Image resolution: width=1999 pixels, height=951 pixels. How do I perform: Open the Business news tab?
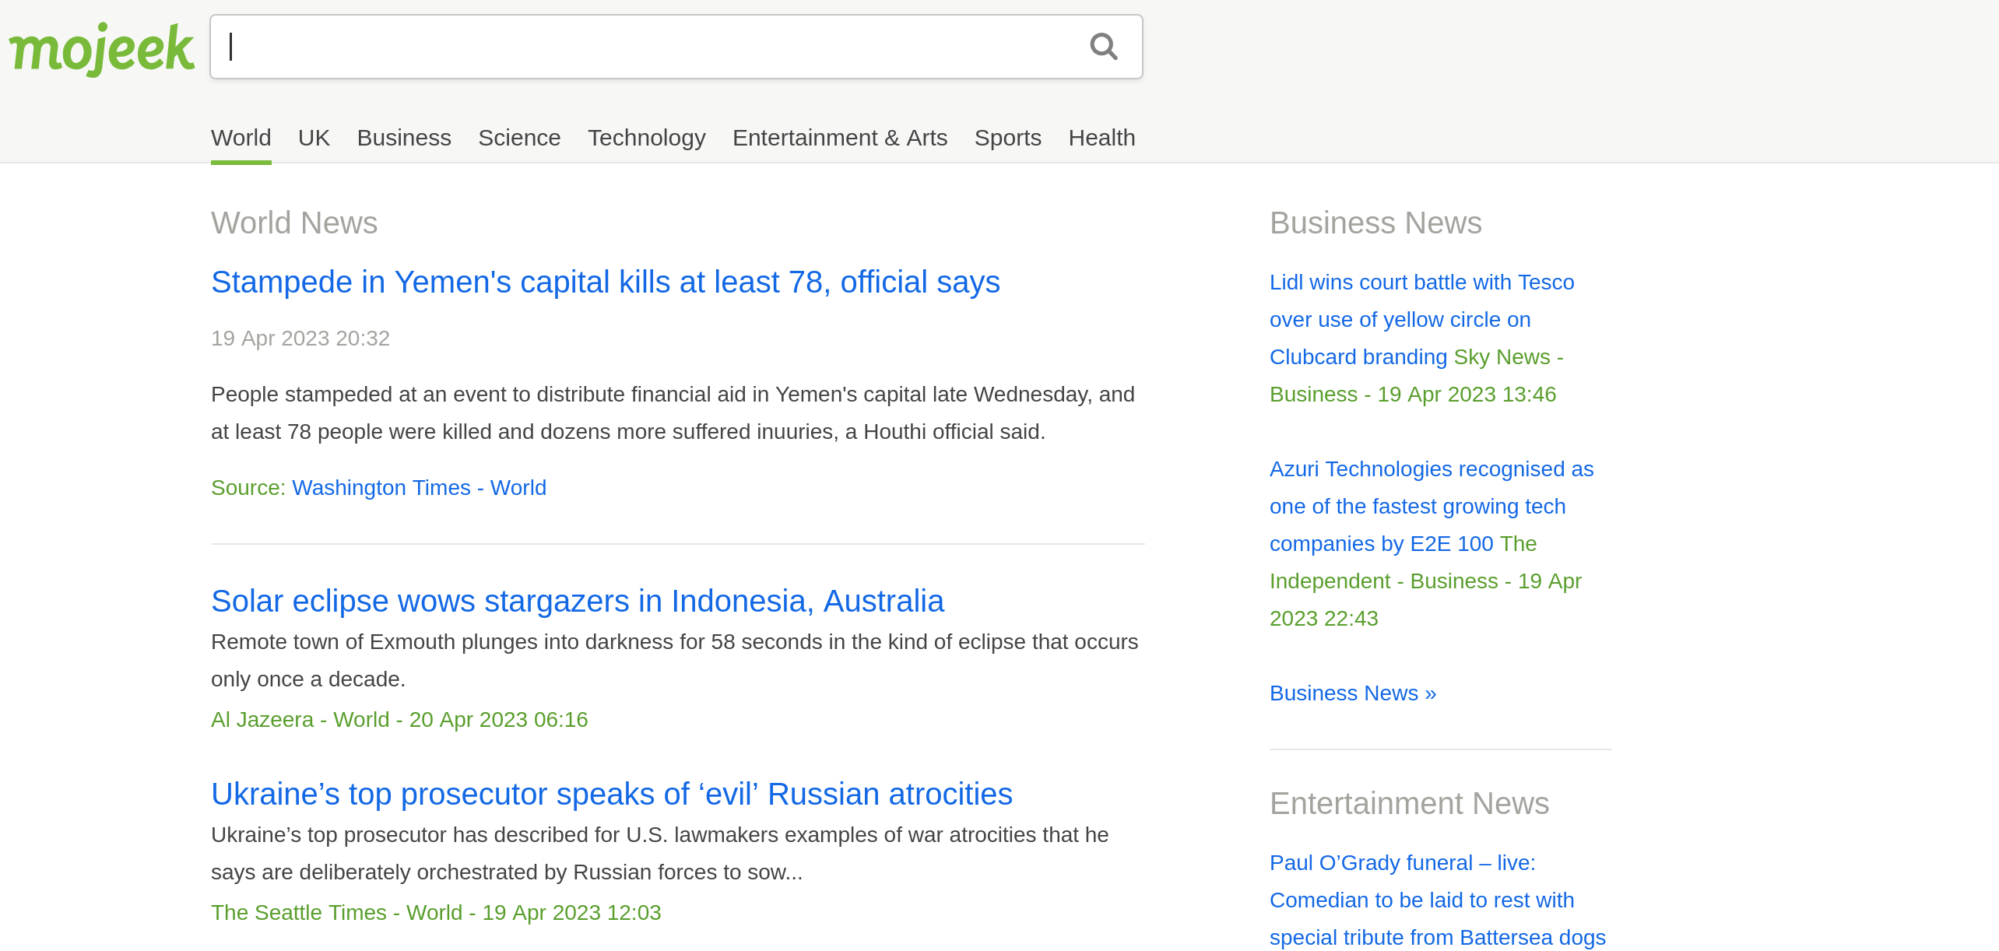click(x=403, y=138)
